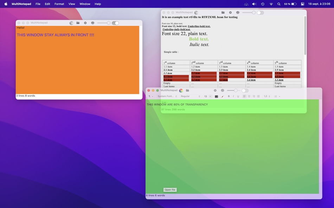Viewport: 334px width, 208px height.
Task: Open paragraph style dropdown in green window
Action: 151,96
